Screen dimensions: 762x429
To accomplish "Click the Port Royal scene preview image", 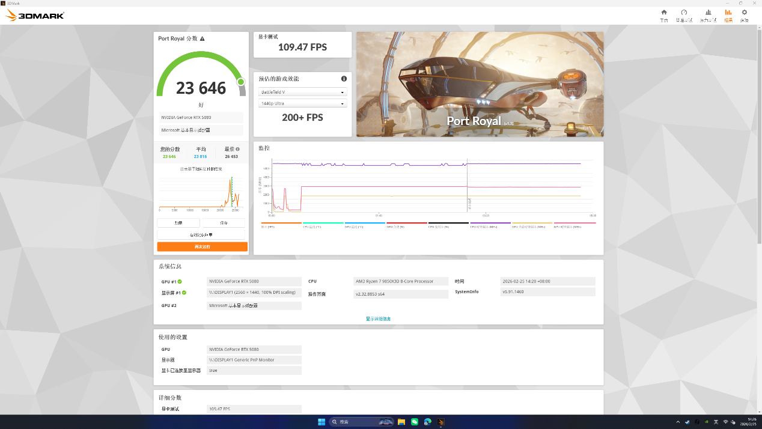I will click(480, 84).
